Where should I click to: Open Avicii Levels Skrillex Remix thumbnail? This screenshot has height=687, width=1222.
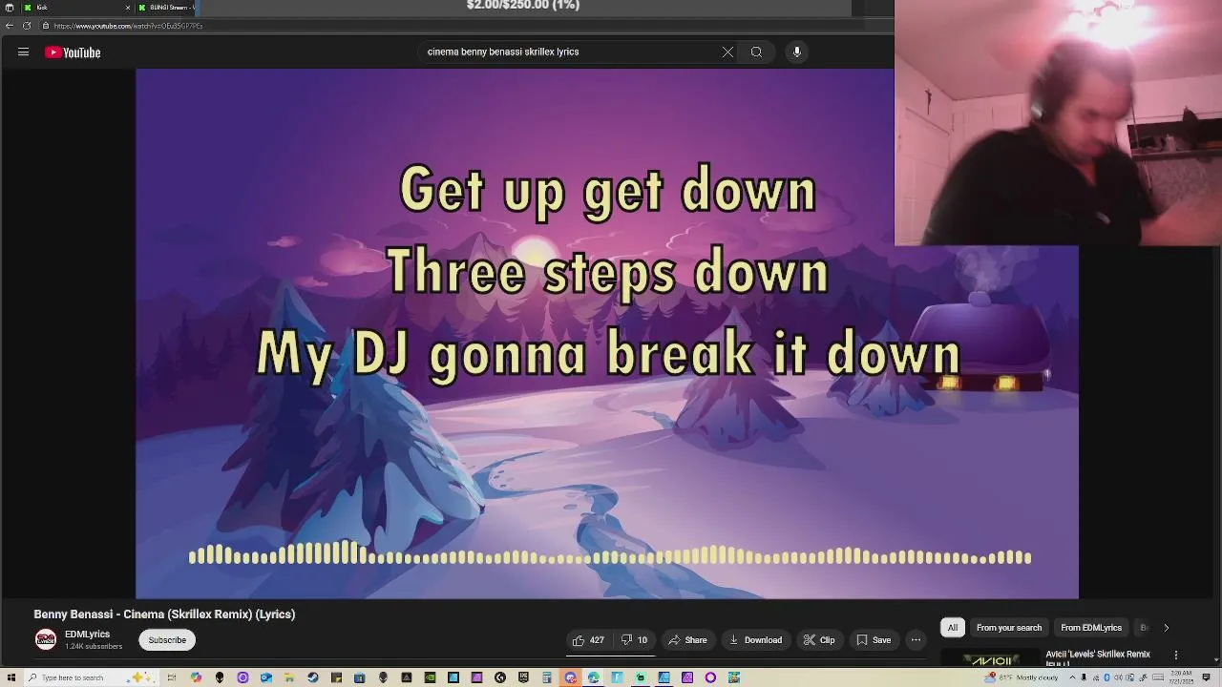pos(989,659)
